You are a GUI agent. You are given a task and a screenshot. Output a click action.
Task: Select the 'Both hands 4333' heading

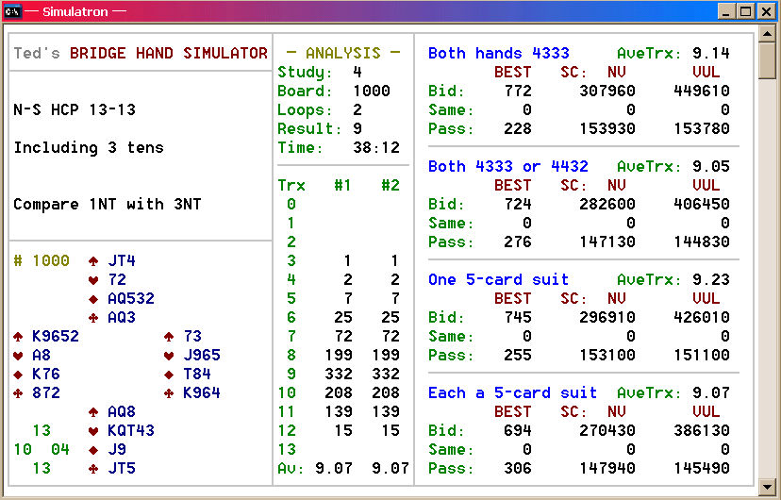(x=498, y=54)
